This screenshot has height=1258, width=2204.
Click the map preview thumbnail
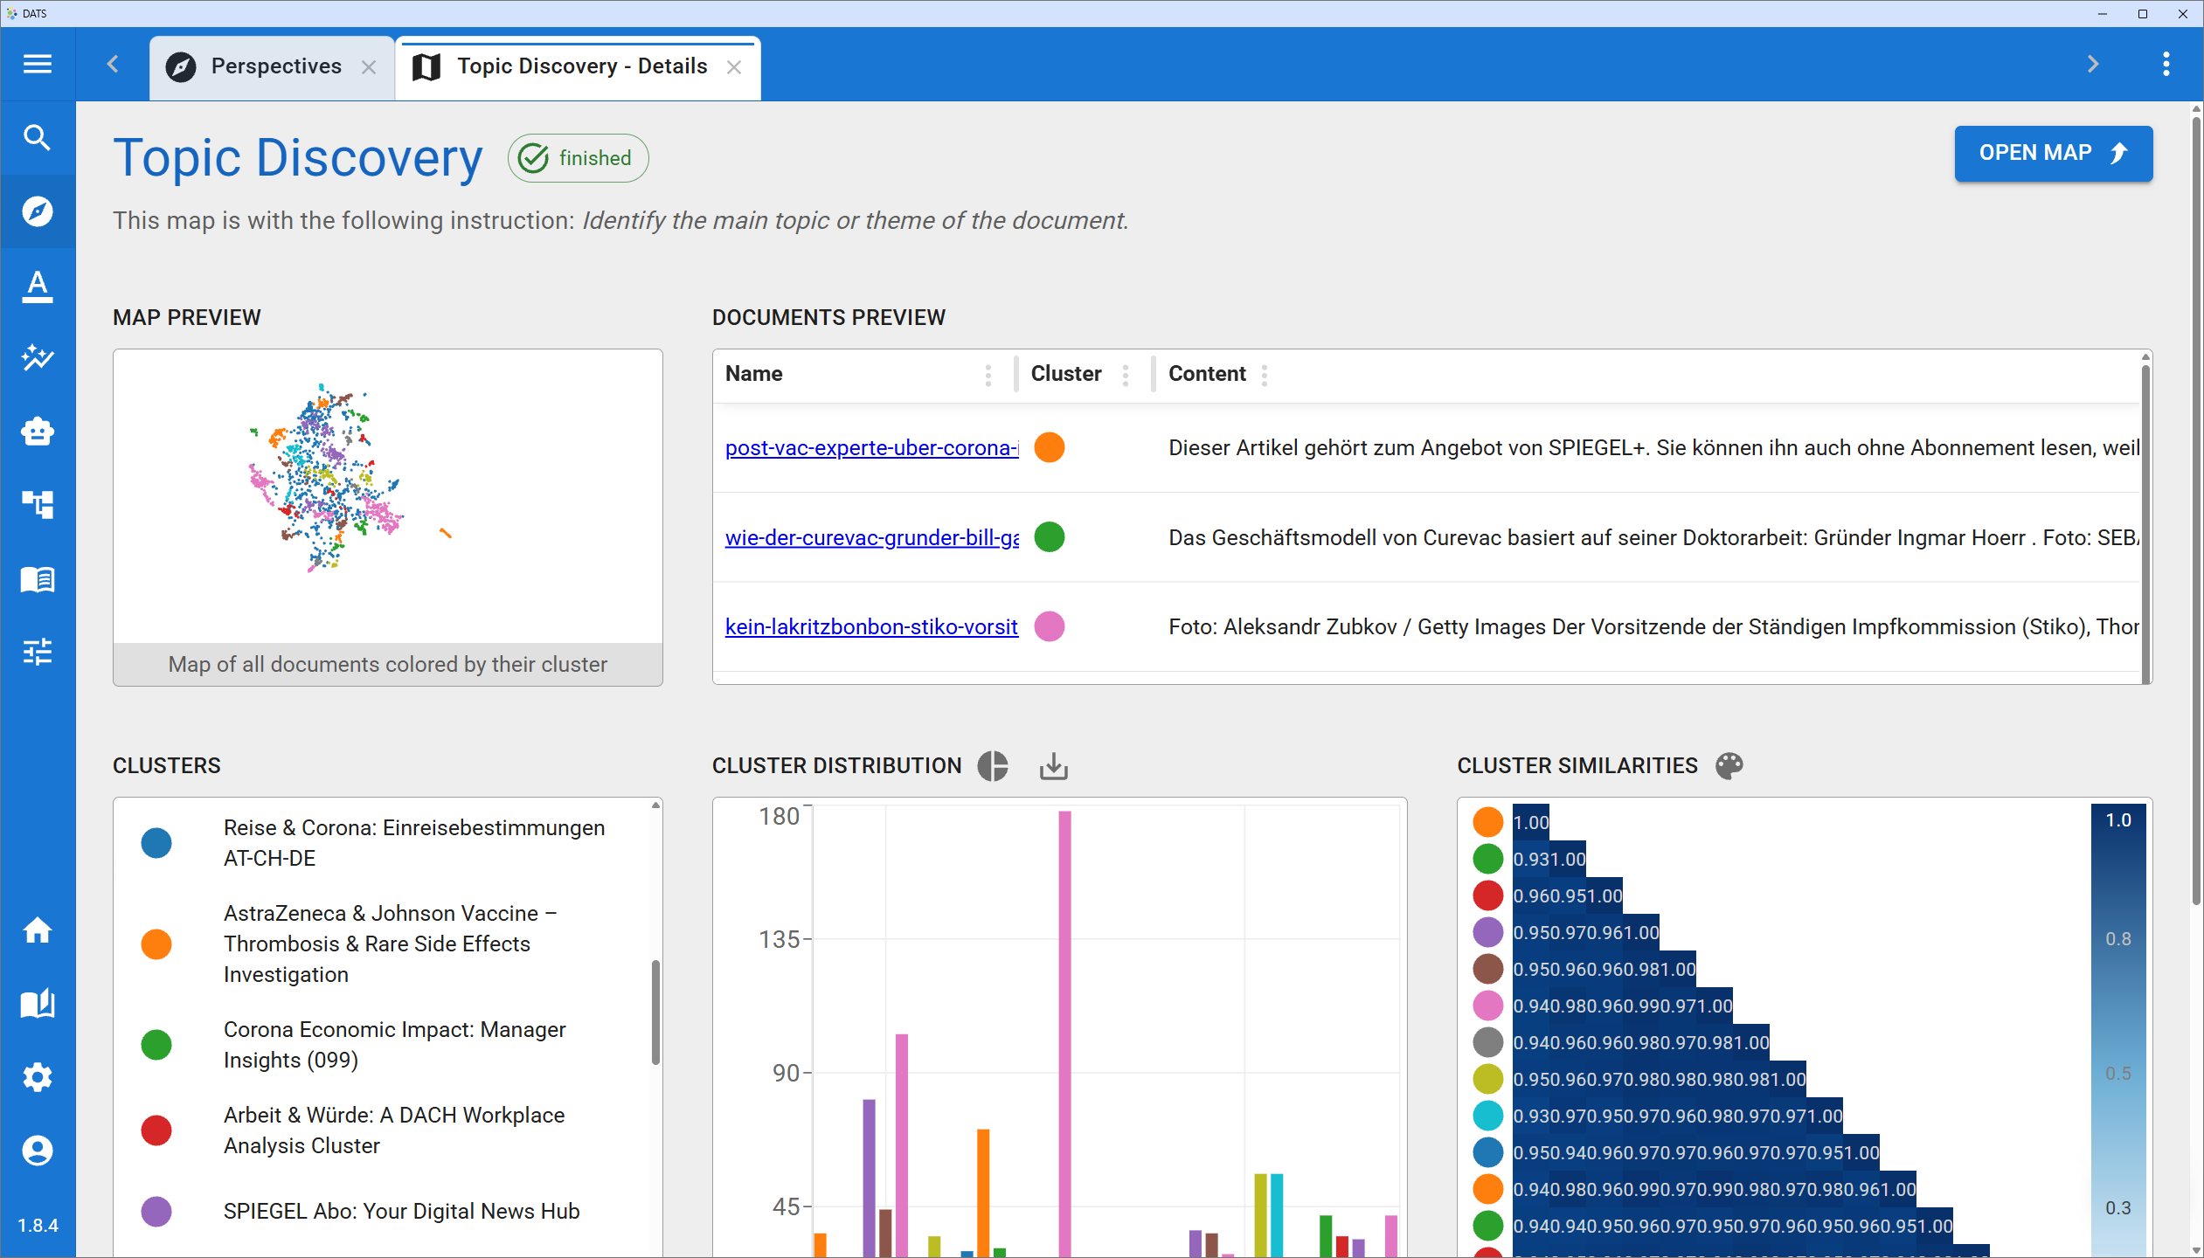pos(387,496)
